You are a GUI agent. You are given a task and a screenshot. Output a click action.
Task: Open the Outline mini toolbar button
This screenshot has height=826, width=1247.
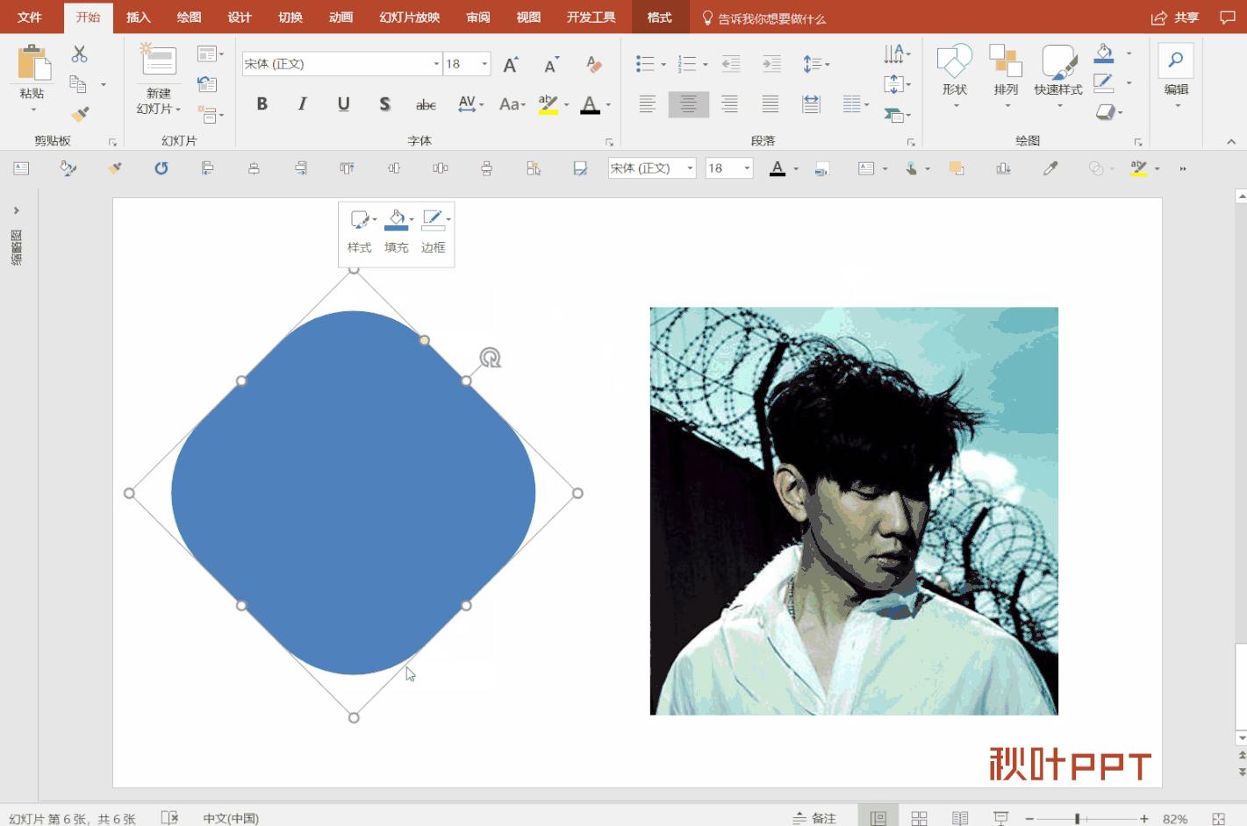(x=434, y=232)
